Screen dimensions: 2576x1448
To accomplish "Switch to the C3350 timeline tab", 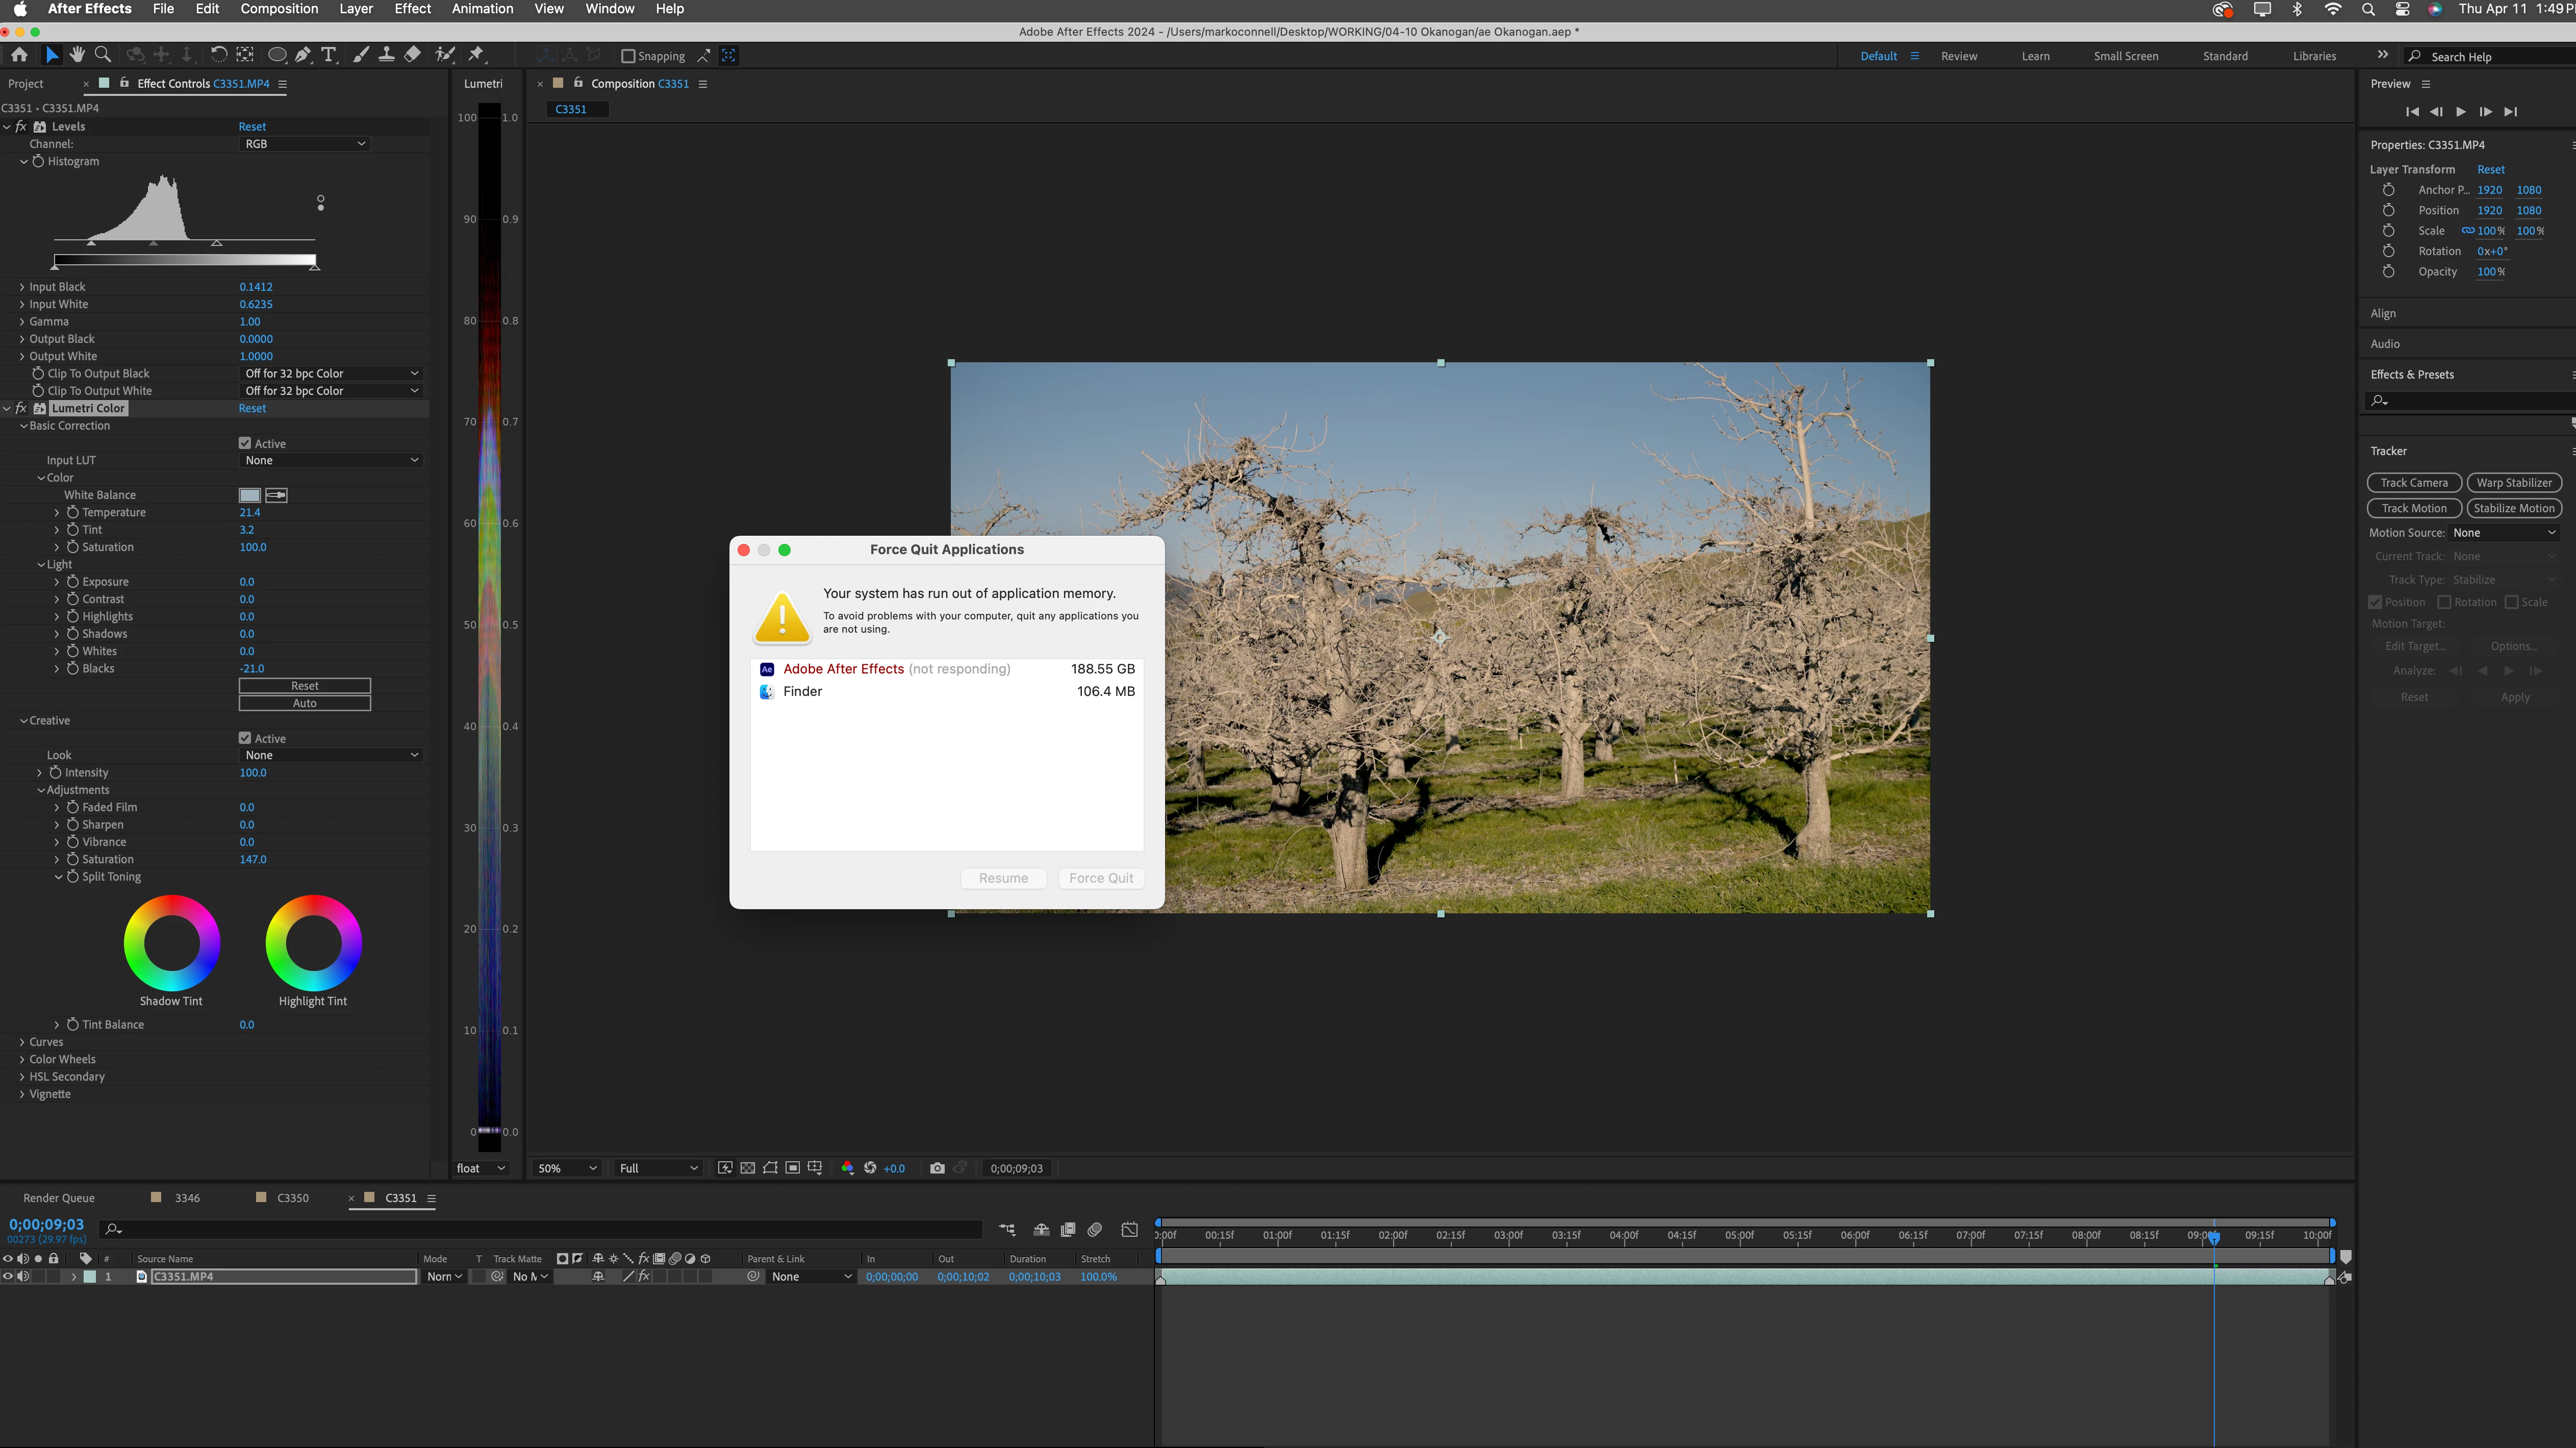I will click(x=292, y=1198).
